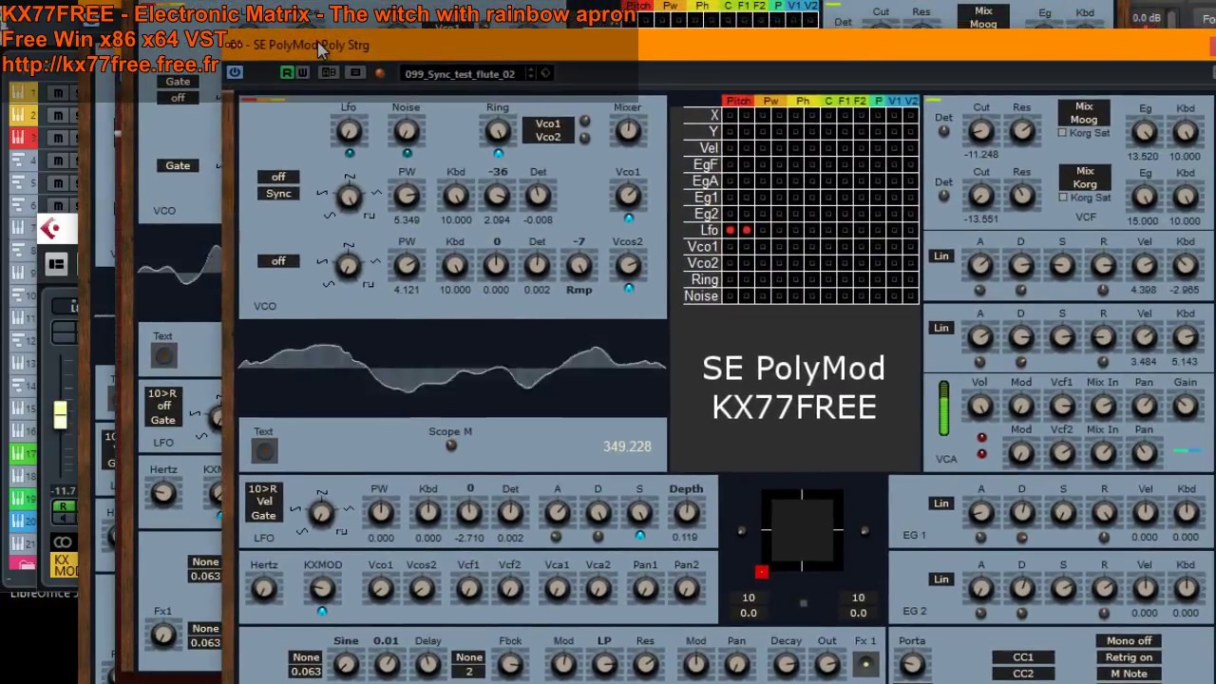1216x684 pixels.
Task: Toggle the Det LED beside upper Cut knob
Action: [943, 132]
